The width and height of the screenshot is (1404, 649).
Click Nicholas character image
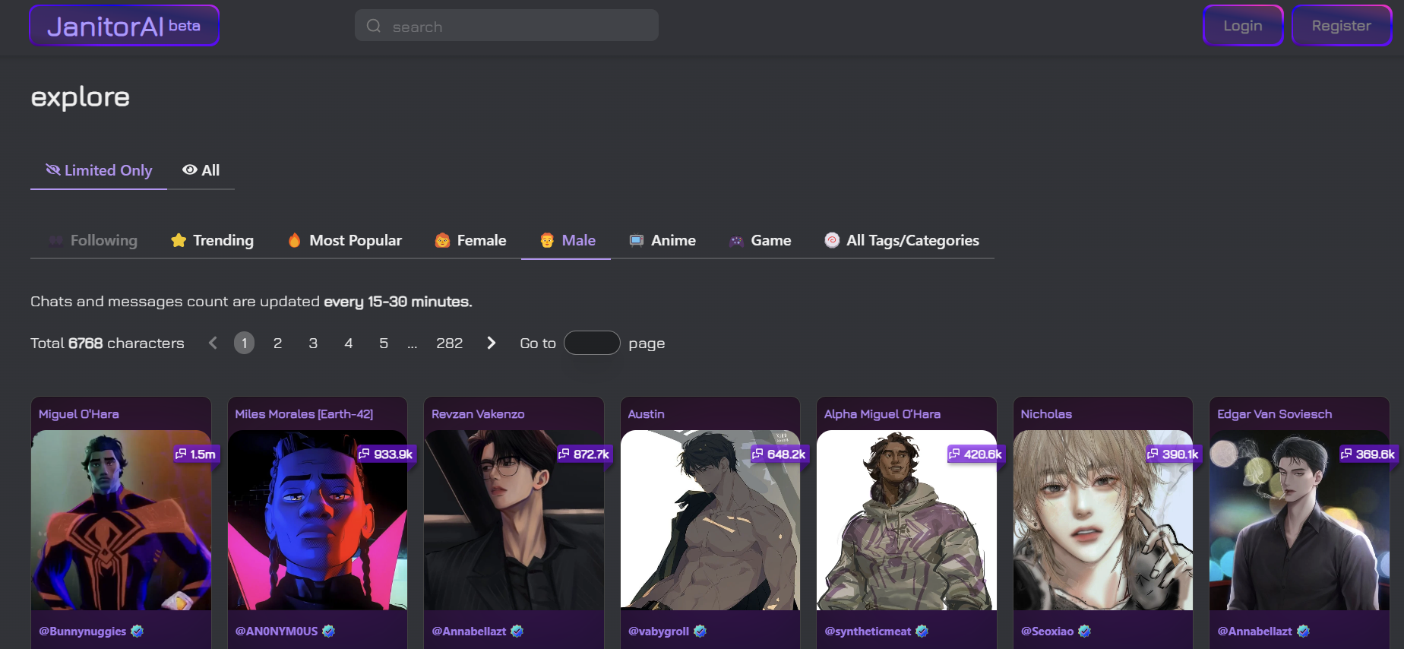[x=1103, y=521]
